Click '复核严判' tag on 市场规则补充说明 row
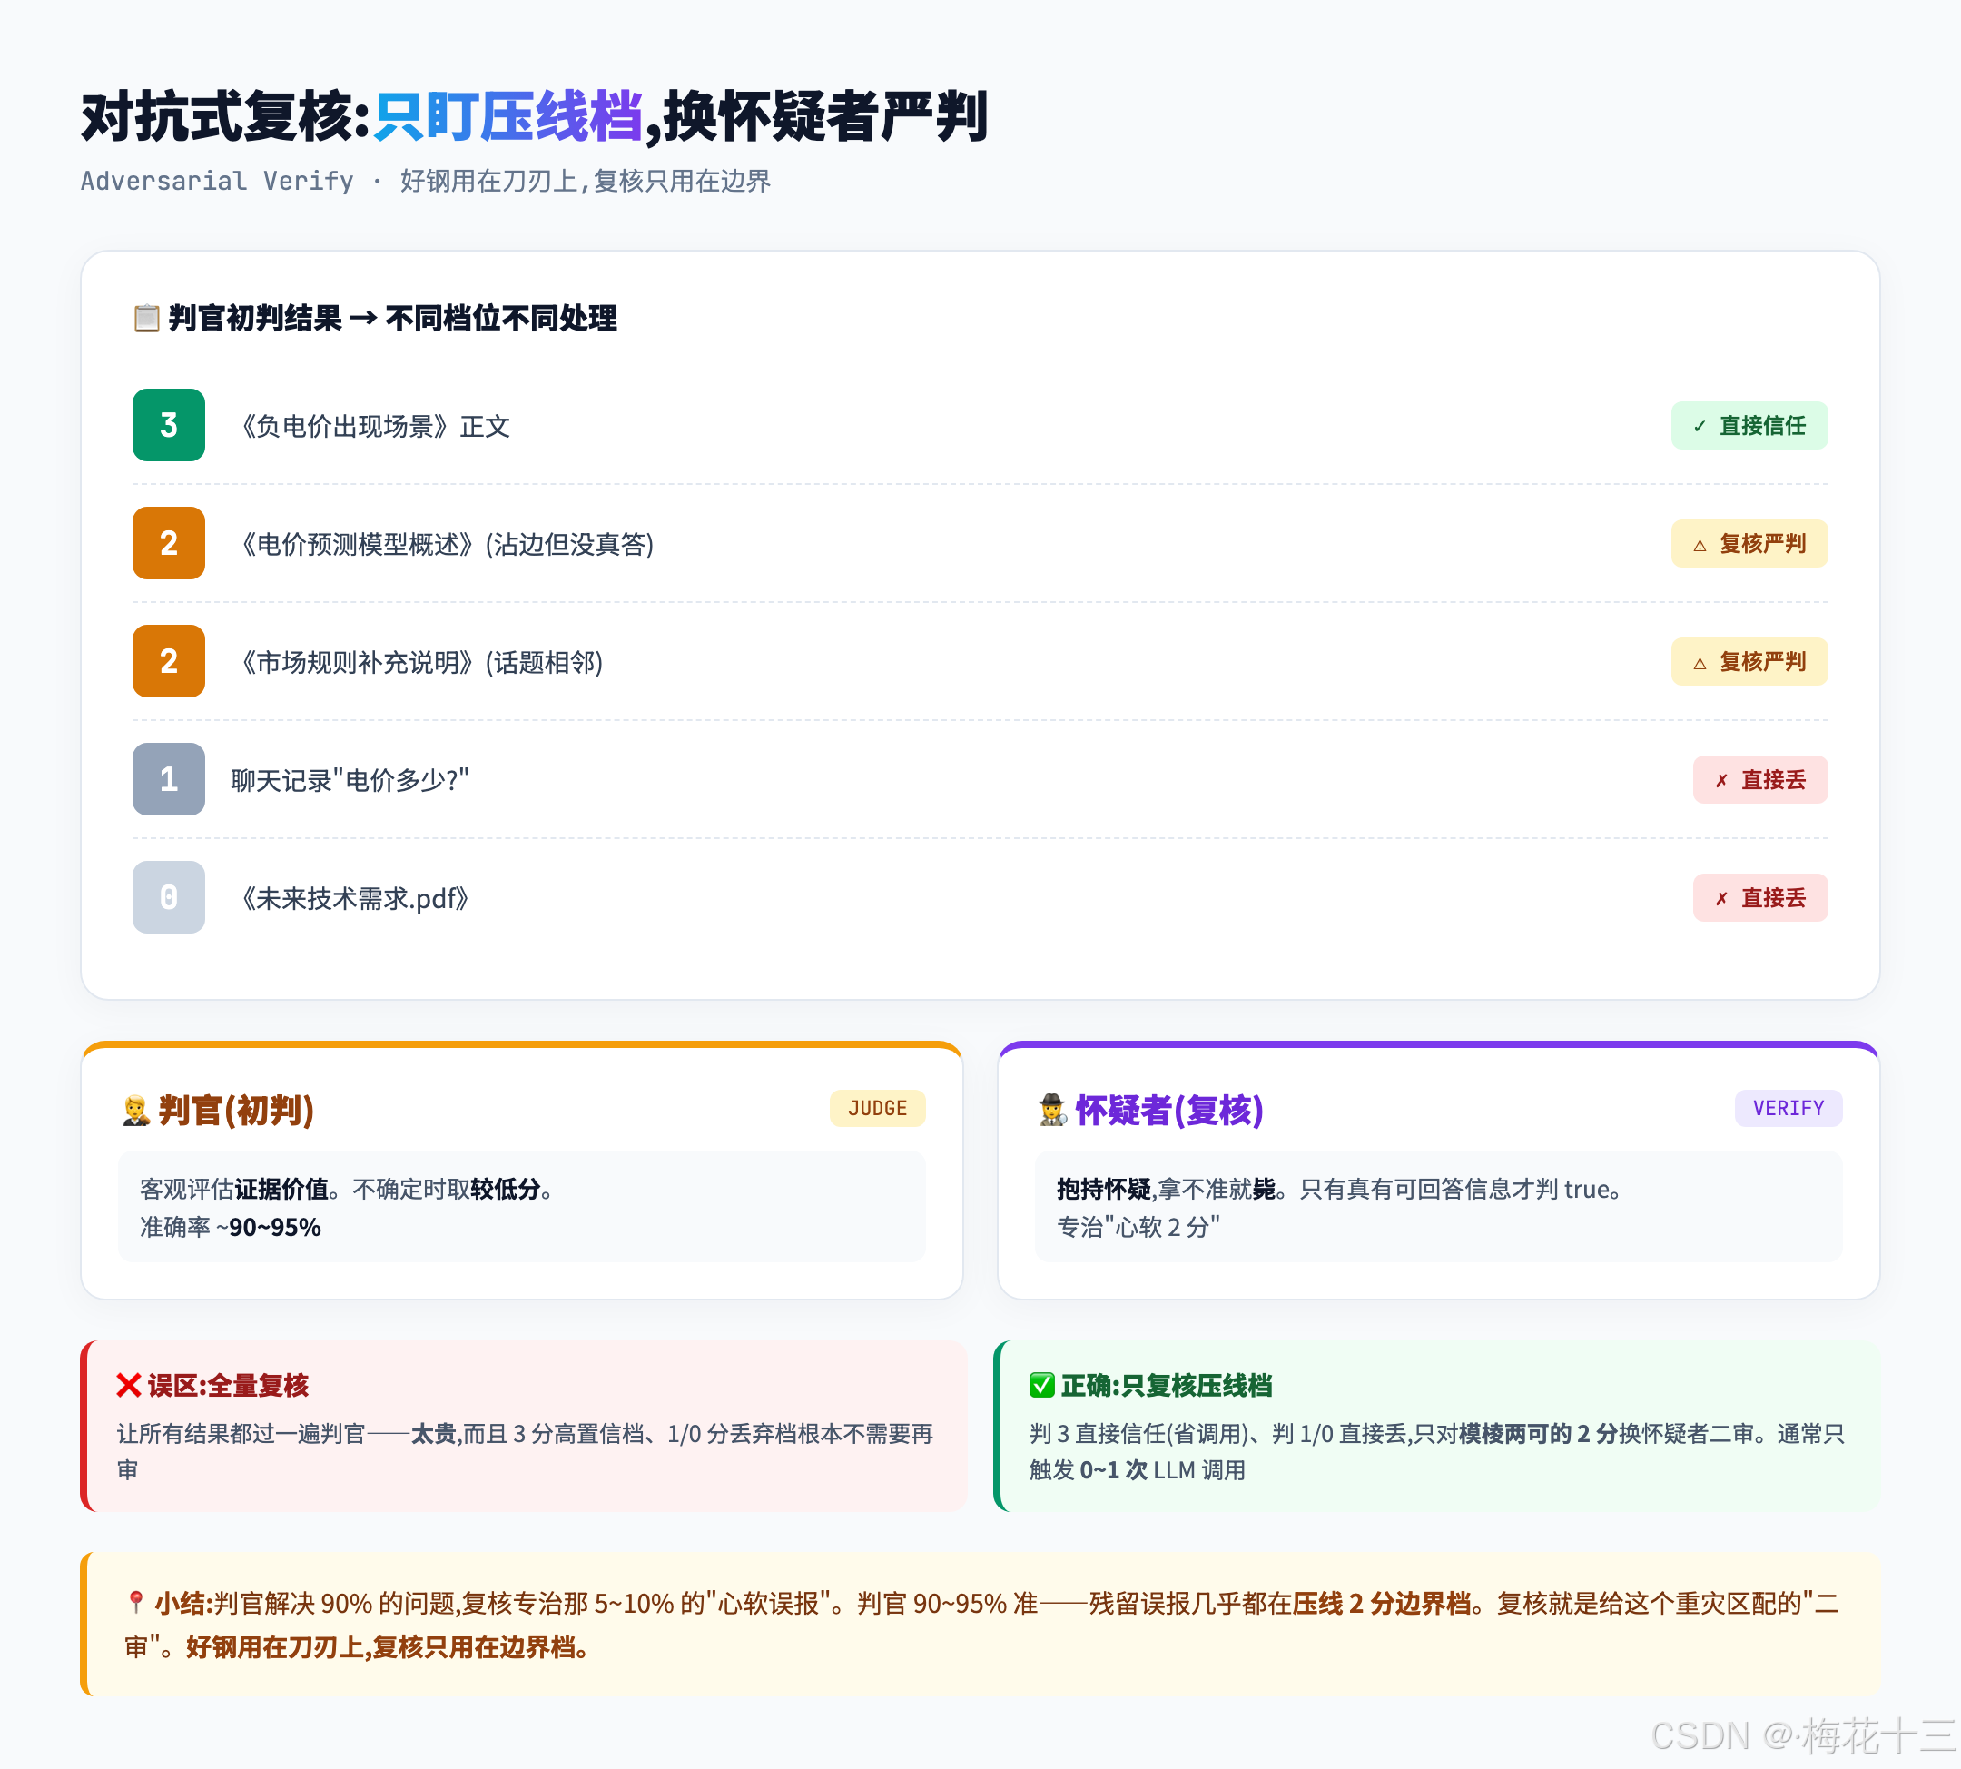This screenshot has height=1769, width=1961. tap(1749, 662)
